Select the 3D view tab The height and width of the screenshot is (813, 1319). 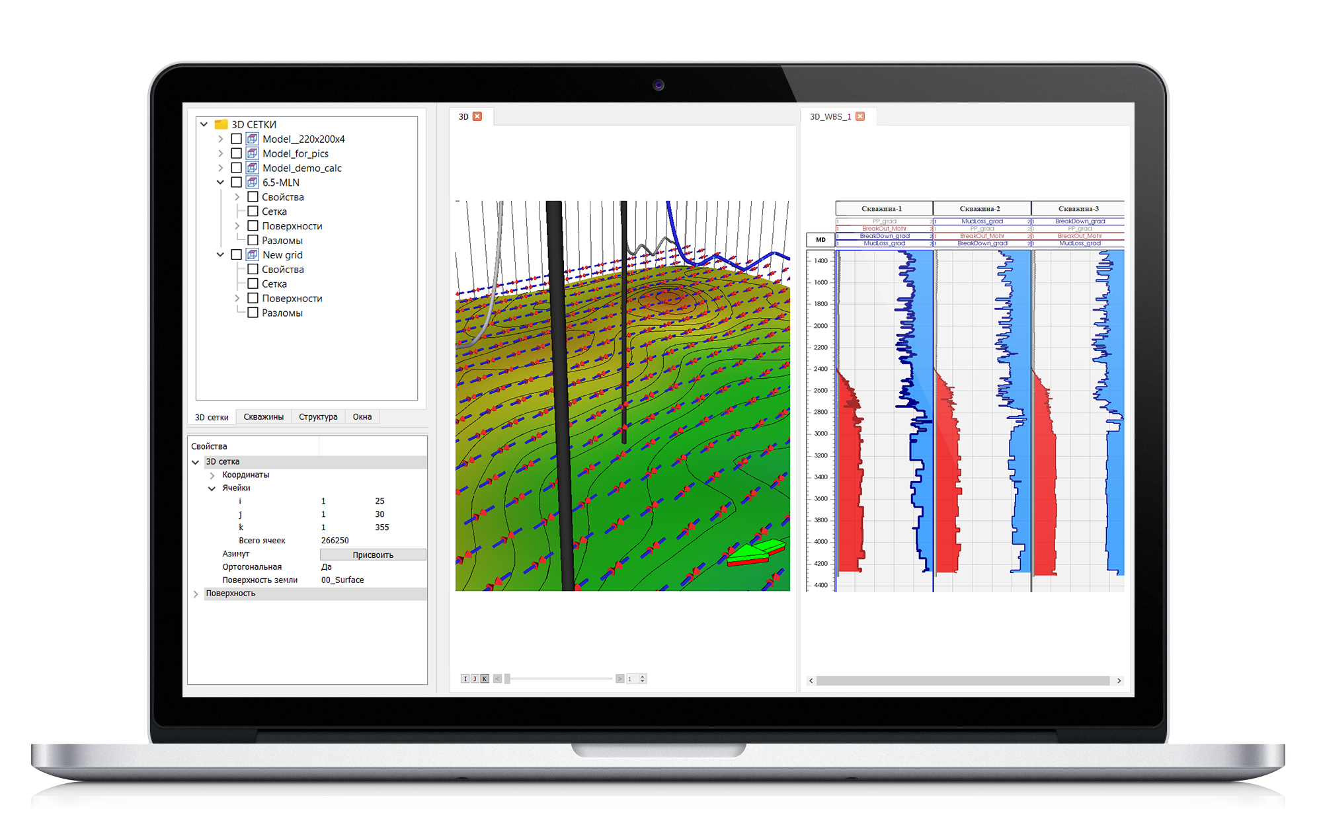click(x=471, y=116)
